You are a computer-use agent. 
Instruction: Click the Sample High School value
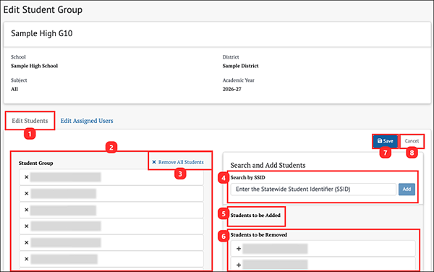(x=34, y=66)
